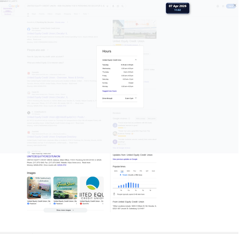Viewport: 240px width, 234px height.
Task: Click inside the Google search input field
Action: click(66, 6)
